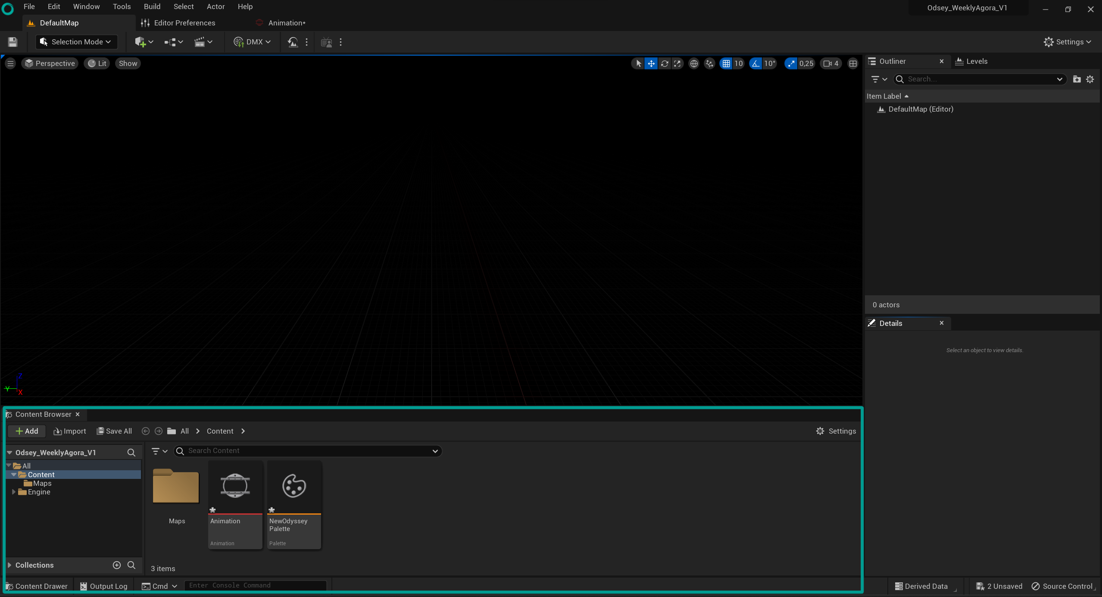Click Save All in Content Browser

pos(115,431)
